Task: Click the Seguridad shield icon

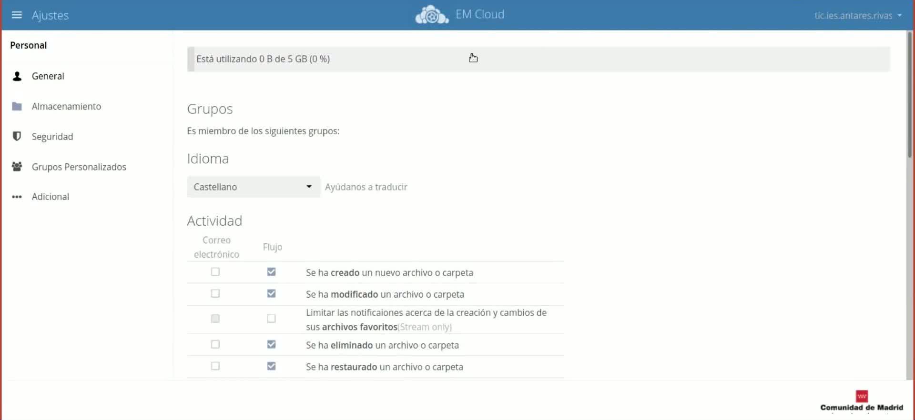Action: pos(17,137)
